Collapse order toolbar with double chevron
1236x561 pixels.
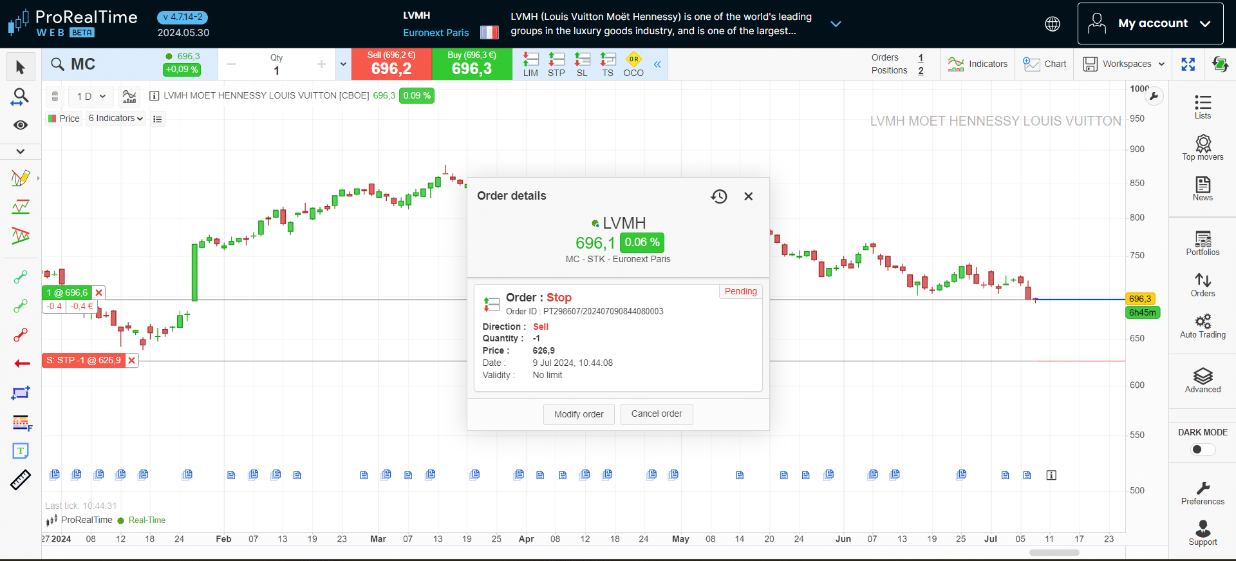click(657, 64)
